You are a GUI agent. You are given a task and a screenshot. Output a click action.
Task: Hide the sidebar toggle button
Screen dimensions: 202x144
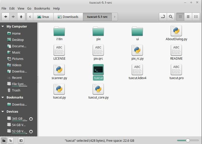(21, 140)
